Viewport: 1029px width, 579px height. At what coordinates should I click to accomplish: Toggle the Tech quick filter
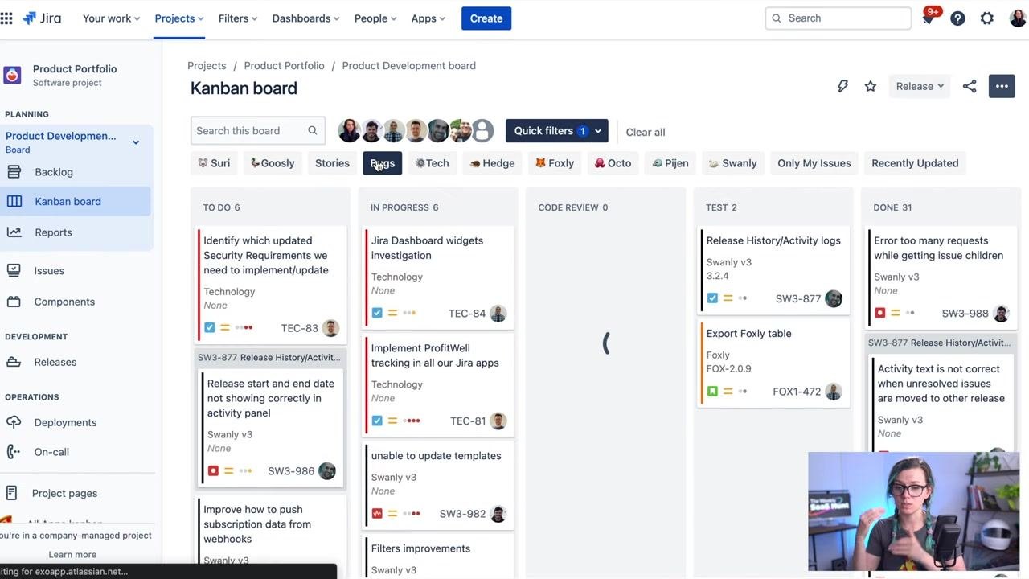[x=433, y=163]
